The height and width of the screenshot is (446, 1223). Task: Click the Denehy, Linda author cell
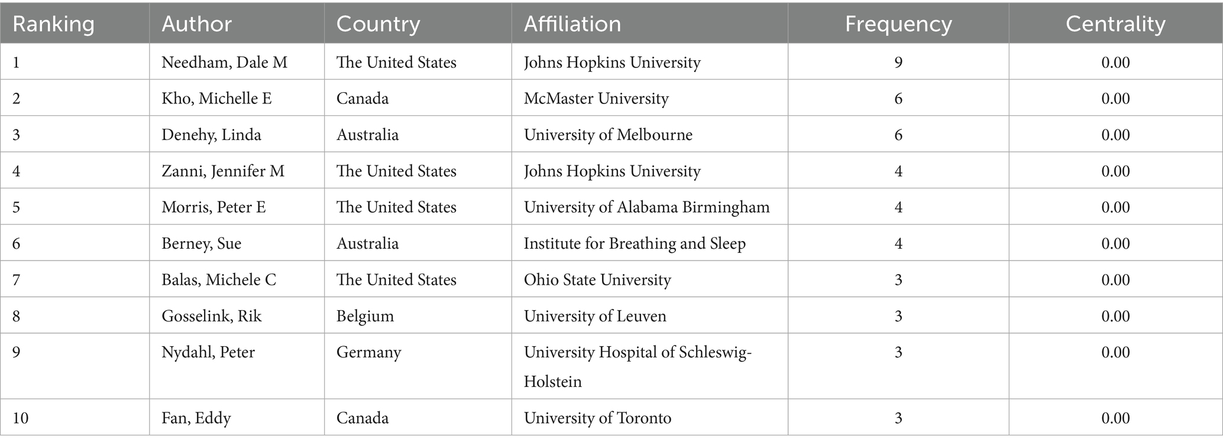point(211,135)
